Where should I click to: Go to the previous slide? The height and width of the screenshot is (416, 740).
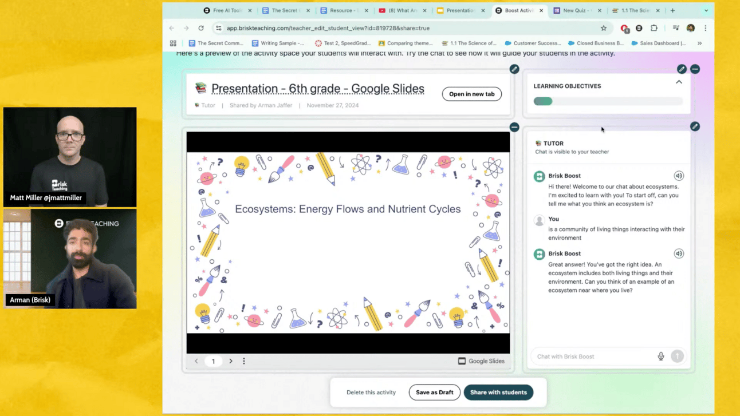pyautogui.click(x=196, y=361)
